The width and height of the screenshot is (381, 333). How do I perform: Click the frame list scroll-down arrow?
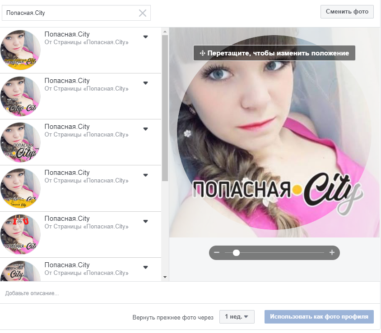(165, 277)
